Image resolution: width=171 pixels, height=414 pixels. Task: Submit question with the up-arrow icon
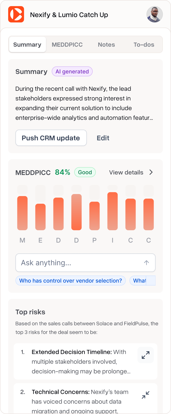146,263
